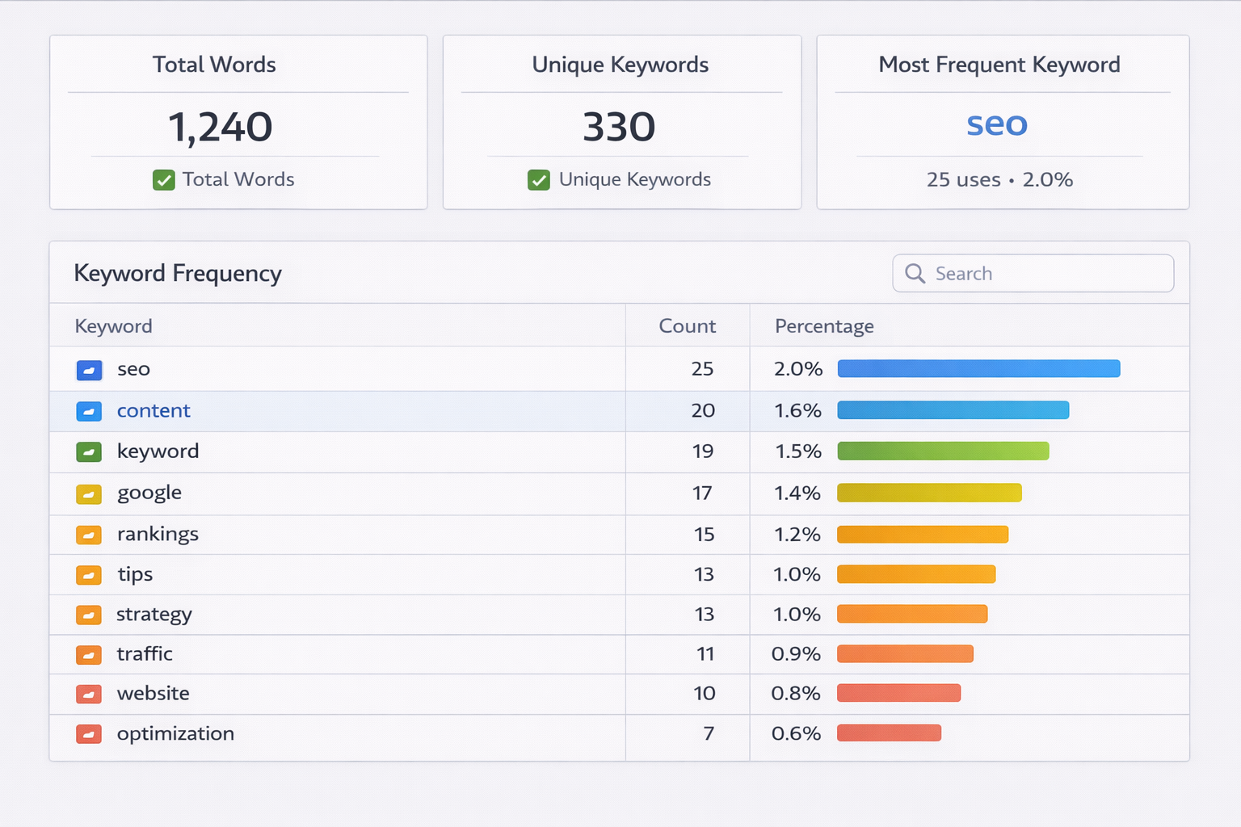Select the green tag icon beside keyword
1241x827 pixels.
(89, 452)
